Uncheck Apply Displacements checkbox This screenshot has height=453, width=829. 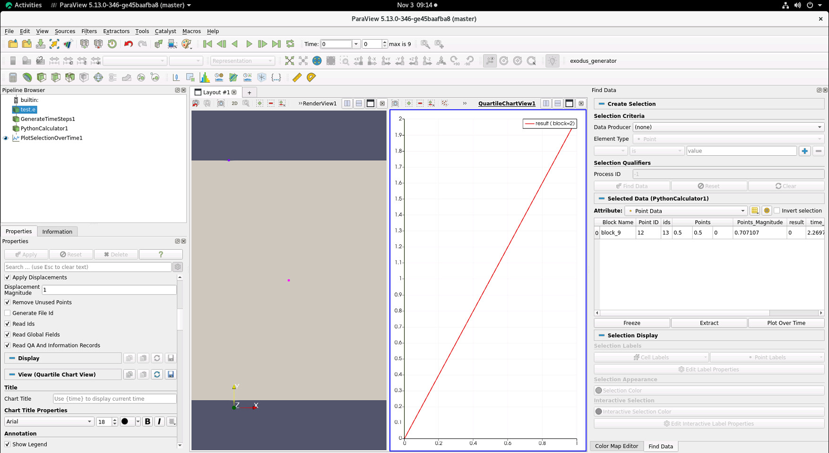[8, 277]
